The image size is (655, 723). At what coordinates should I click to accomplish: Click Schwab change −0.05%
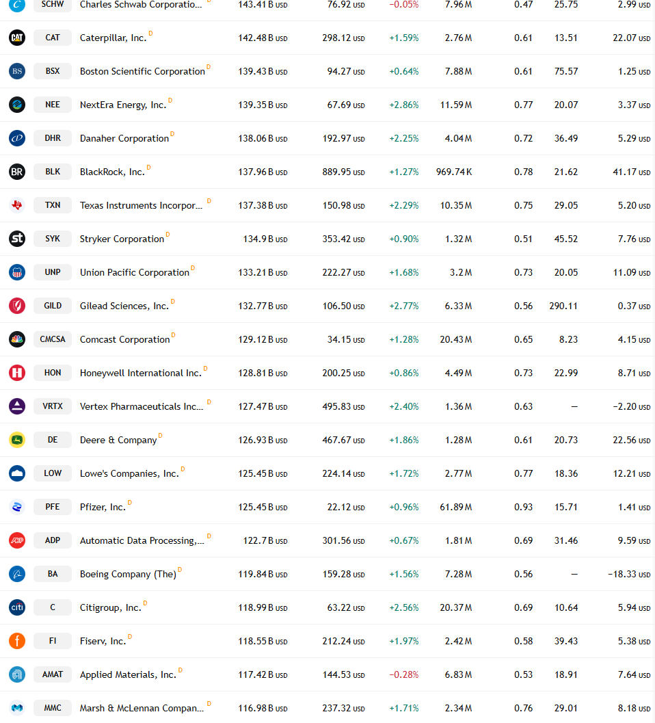click(x=404, y=5)
